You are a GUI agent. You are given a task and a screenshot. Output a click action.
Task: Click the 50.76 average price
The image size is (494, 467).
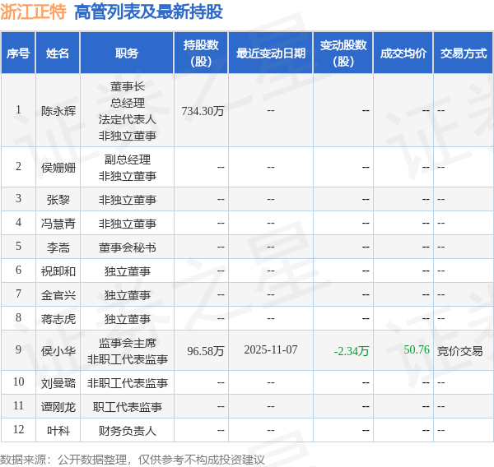(x=417, y=349)
